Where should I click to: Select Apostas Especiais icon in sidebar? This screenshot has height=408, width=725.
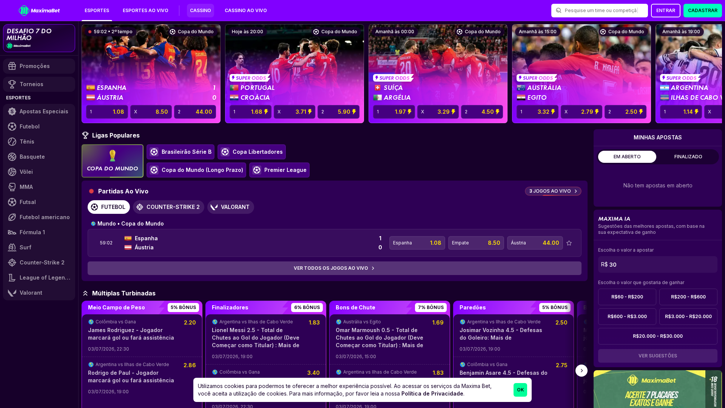coord(12,111)
